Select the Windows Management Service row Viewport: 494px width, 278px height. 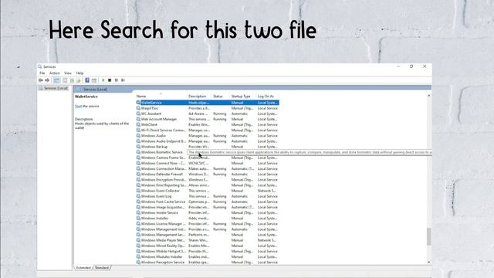(x=208, y=235)
